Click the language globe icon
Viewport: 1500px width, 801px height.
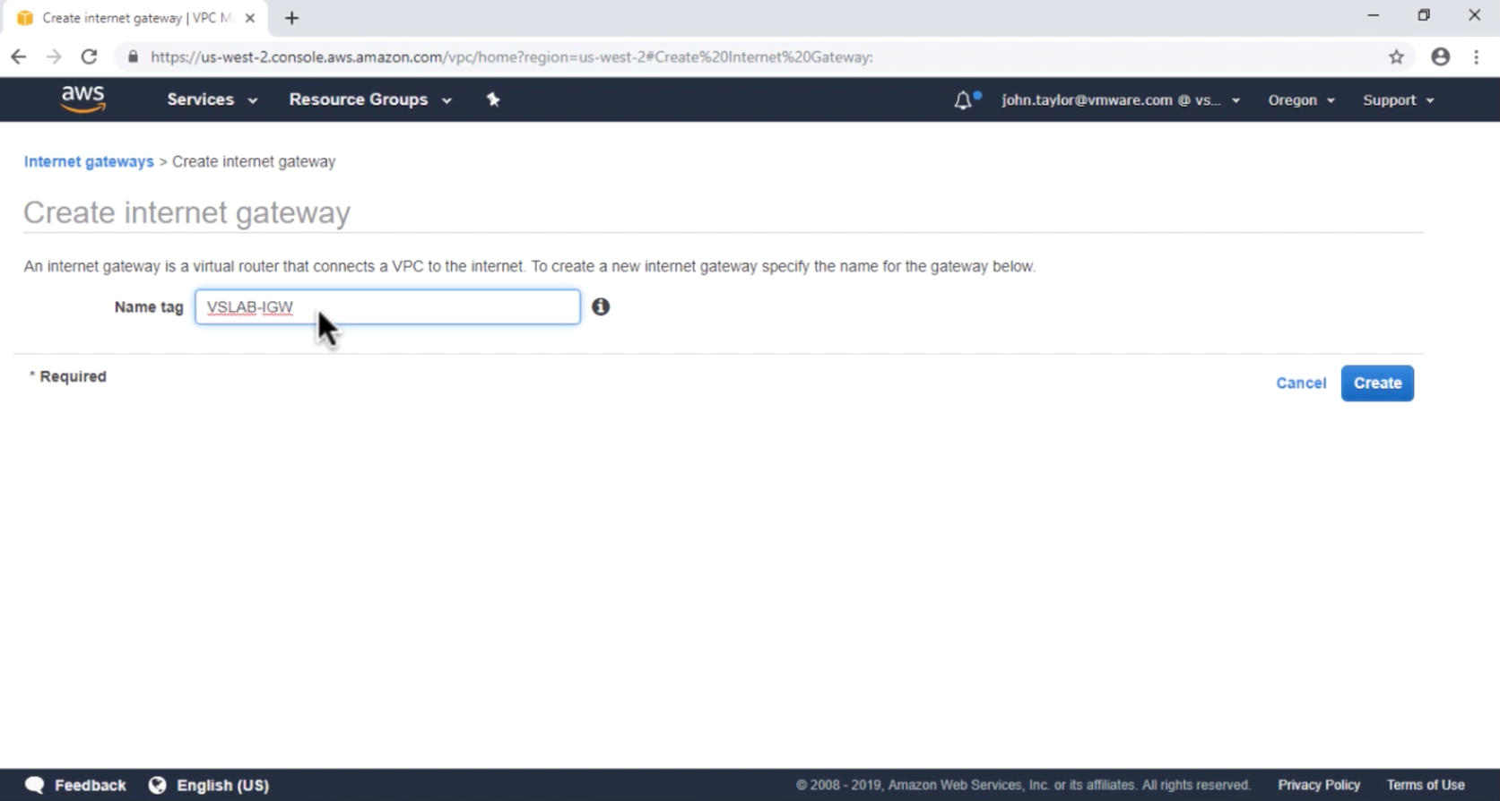click(157, 785)
